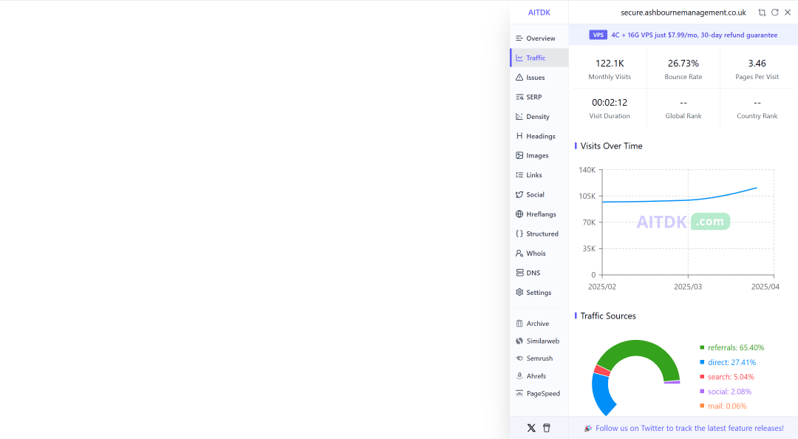This screenshot has width=798, height=439.
Task: Click the 26.73% Bounce Rate value
Action: pos(683,63)
